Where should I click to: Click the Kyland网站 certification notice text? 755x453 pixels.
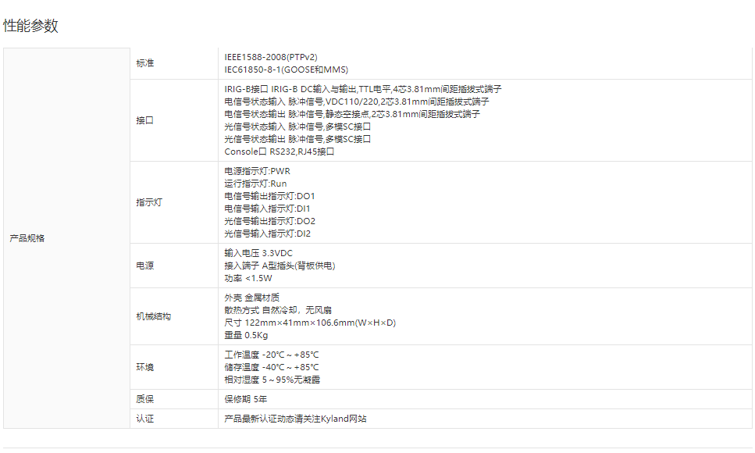point(295,419)
